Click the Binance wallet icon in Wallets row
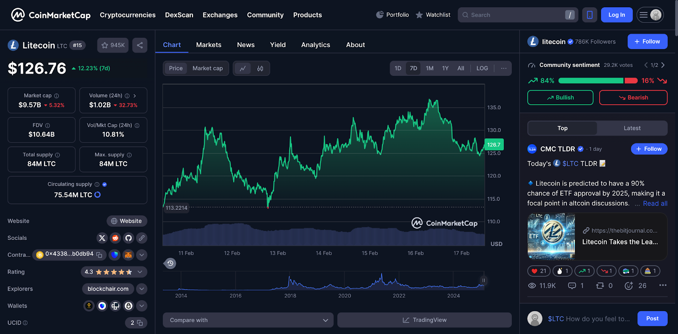 tap(89, 306)
